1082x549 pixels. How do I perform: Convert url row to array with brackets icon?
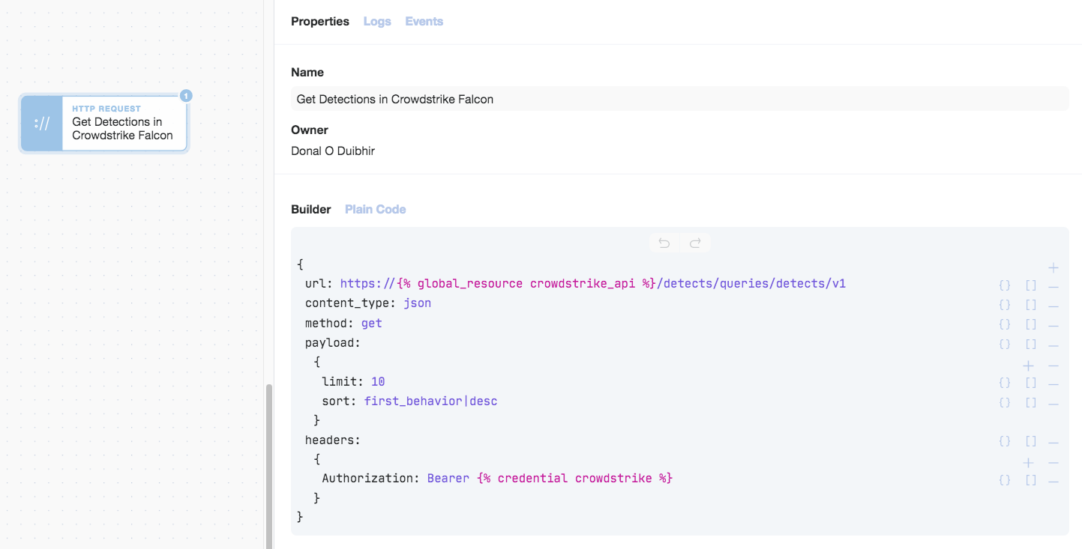click(1031, 285)
